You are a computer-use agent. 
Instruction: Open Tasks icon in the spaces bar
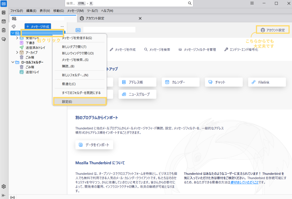[x=4, y=30]
